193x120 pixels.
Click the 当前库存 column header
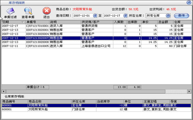(110, 101)
